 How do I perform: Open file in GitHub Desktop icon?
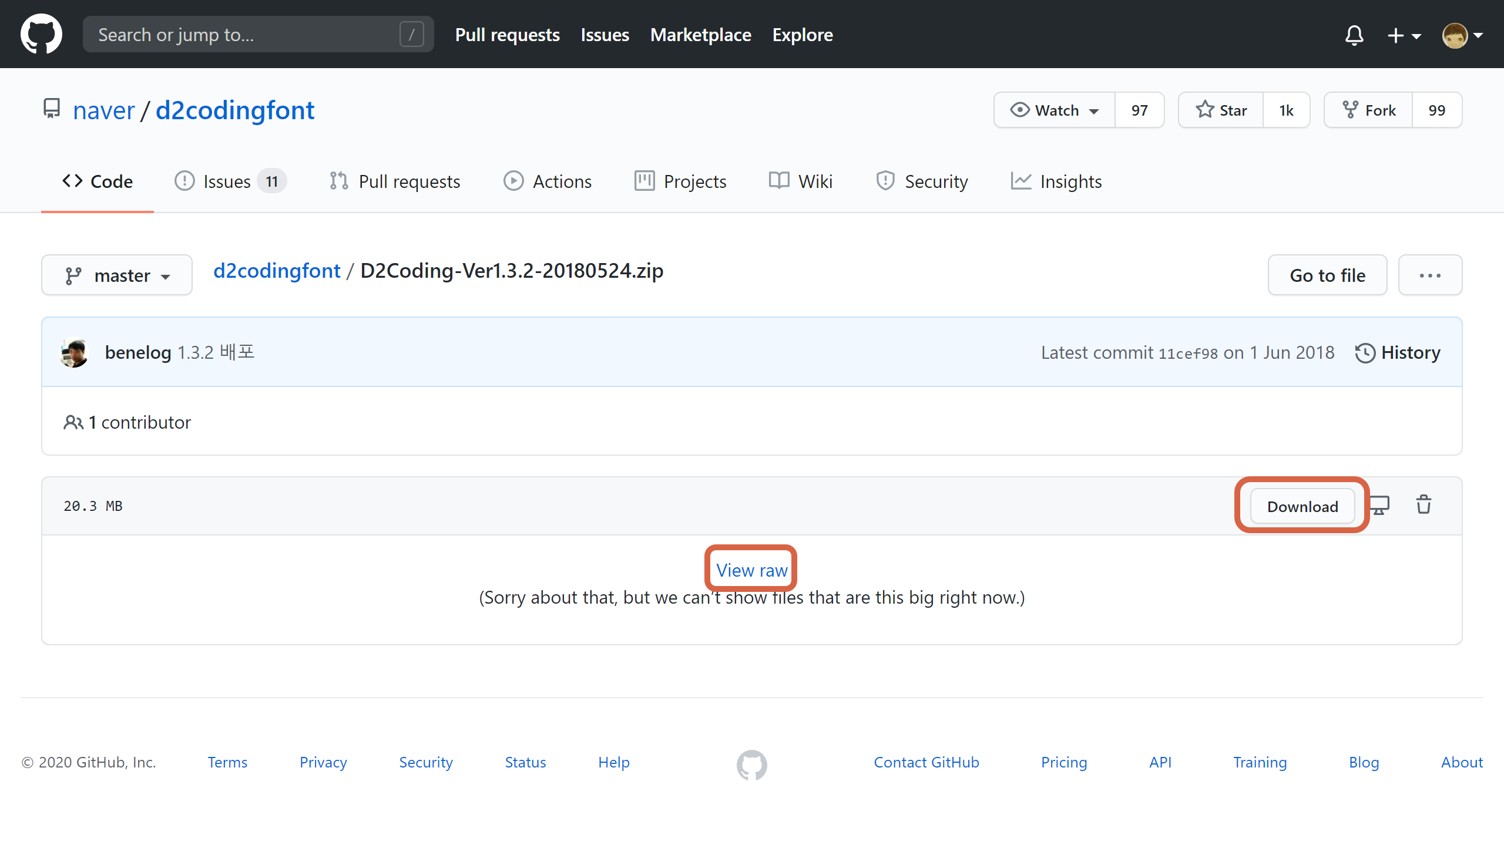pos(1380,505)
